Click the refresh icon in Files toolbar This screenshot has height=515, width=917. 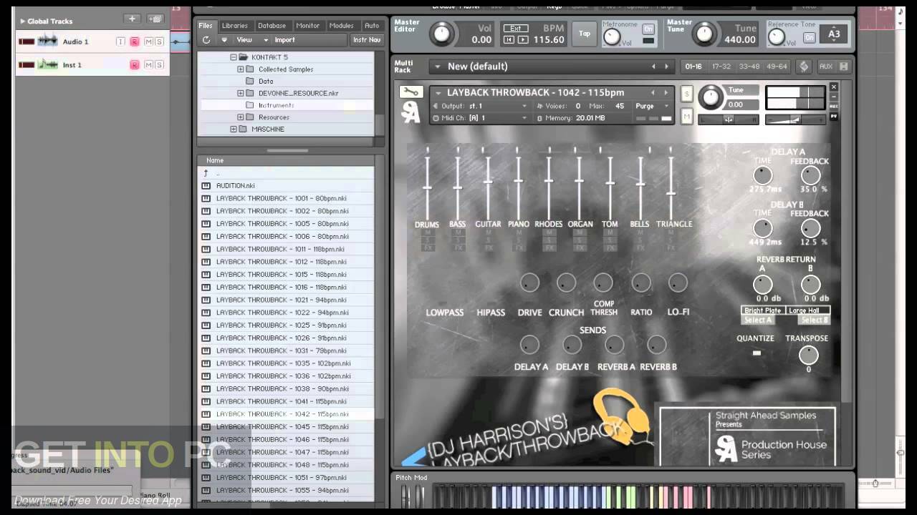[206, 40]
